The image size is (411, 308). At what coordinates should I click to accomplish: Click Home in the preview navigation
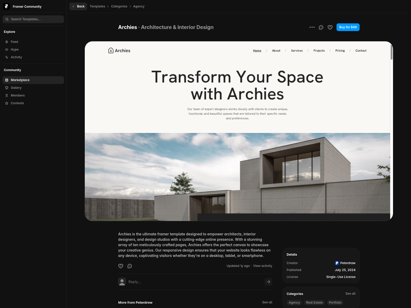(257, 50)
